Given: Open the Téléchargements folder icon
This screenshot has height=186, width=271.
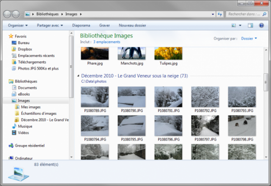Looking at the screenshot, I should pyautogui.click(x=14, y=62).
